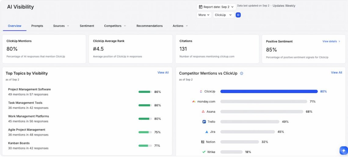Expand the Sources tab chevron
348x157 pixels.
click(68, 26)
